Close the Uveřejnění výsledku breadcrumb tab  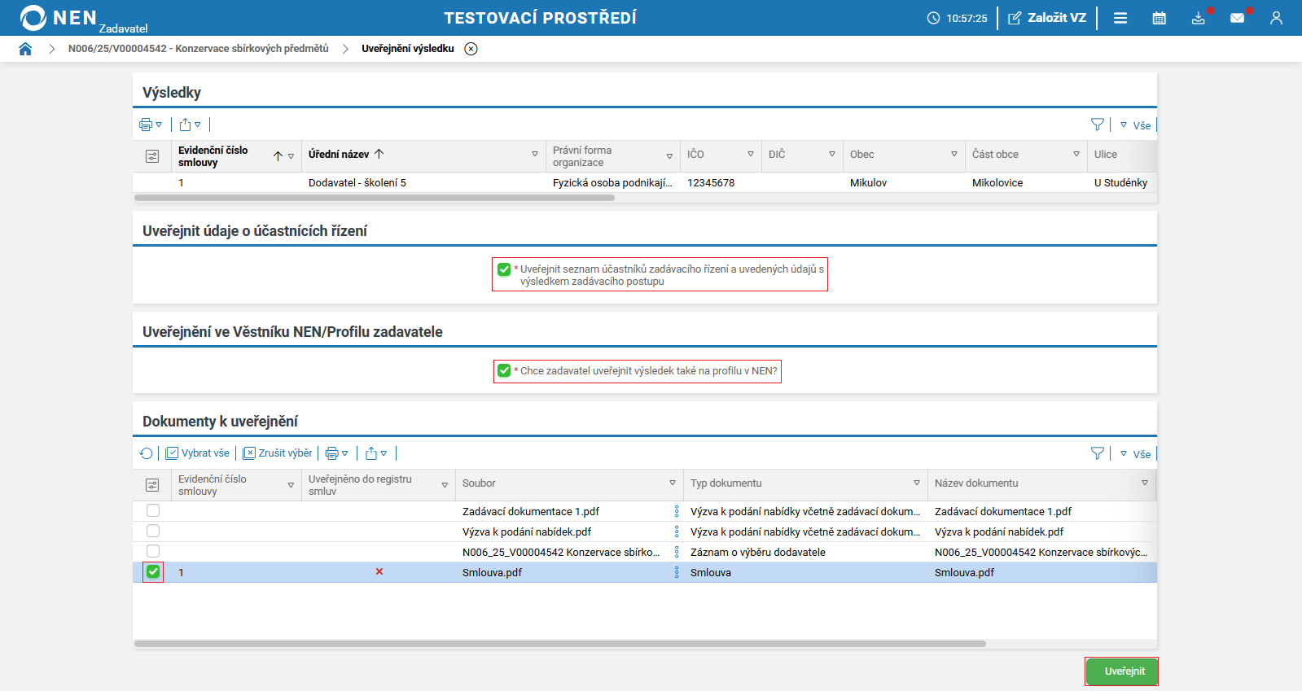click(x=471, y=49)
